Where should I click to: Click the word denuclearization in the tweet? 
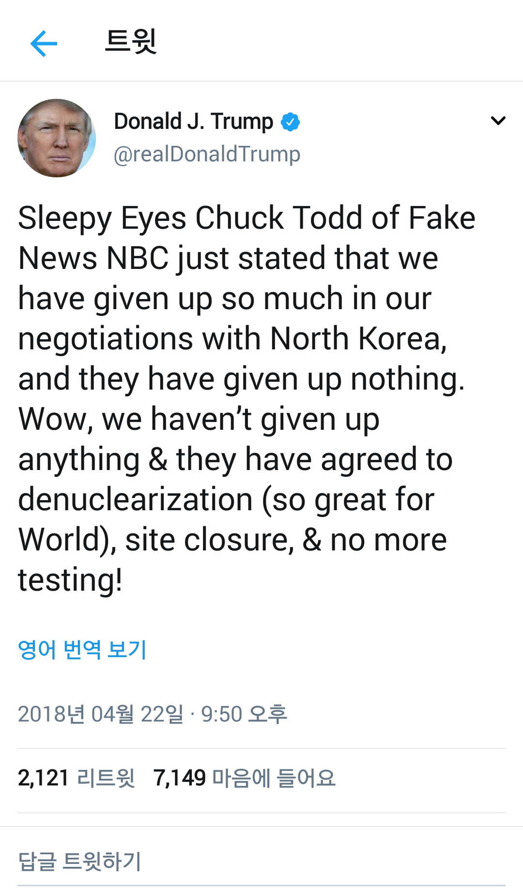136,500
